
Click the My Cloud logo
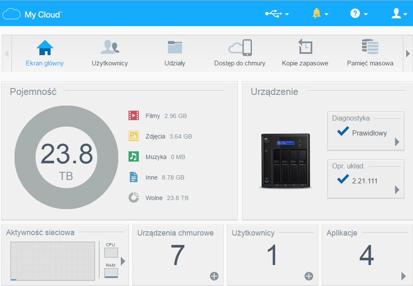(32, 14)
